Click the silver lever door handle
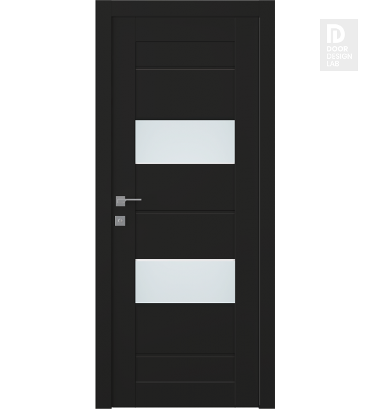371x409 pixels. coord(129,201)
